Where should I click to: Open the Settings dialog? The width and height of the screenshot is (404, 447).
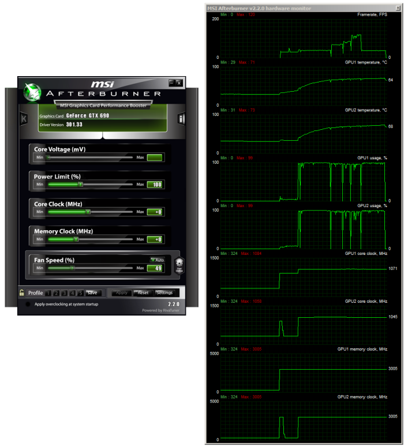click(x=164, y=292)
